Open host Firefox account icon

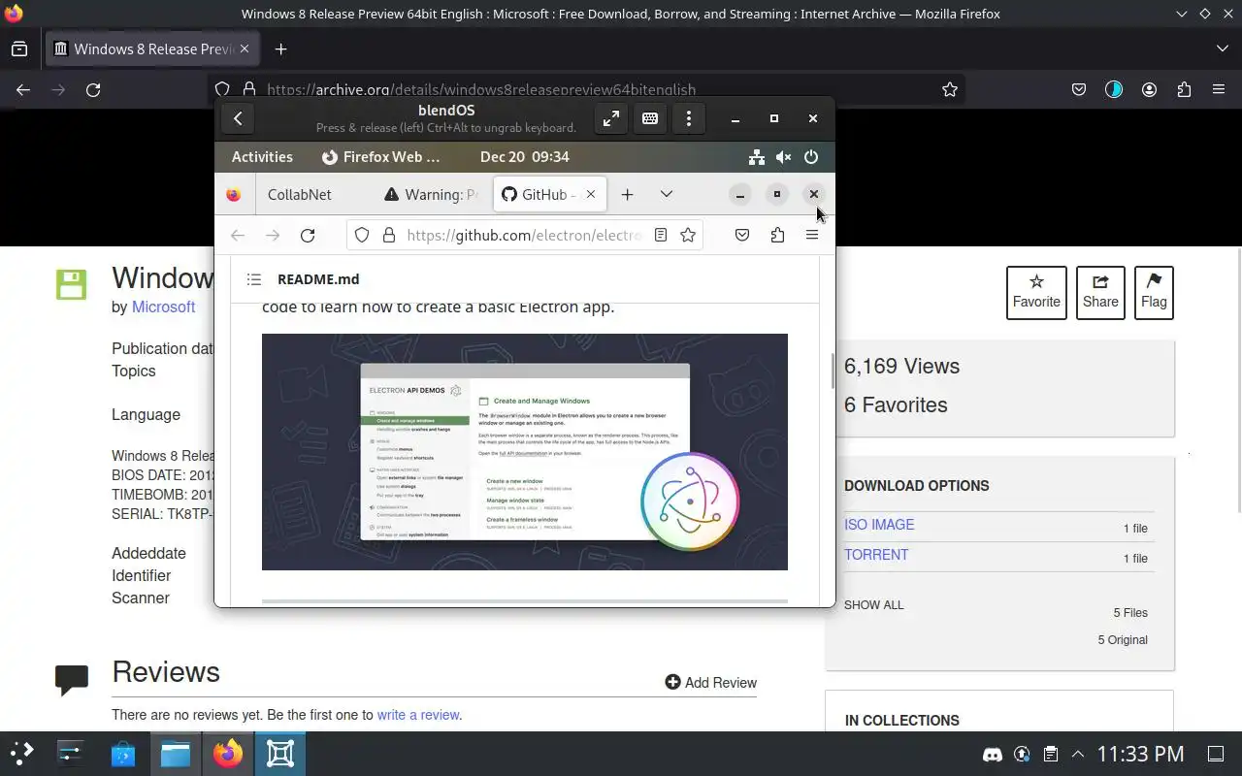pyautogui.click(x=1149, y=90)
